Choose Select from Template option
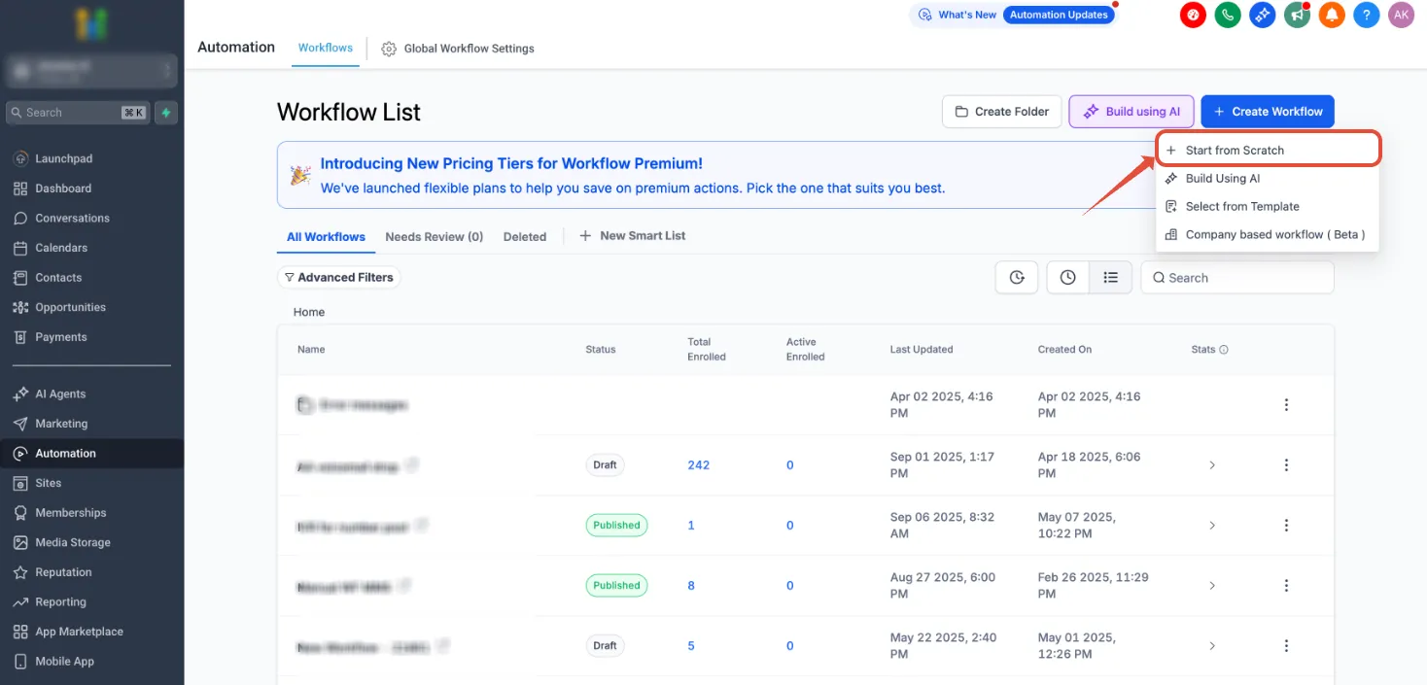The height and width of the screenshot is (685, 1427). coord(1268,207)
